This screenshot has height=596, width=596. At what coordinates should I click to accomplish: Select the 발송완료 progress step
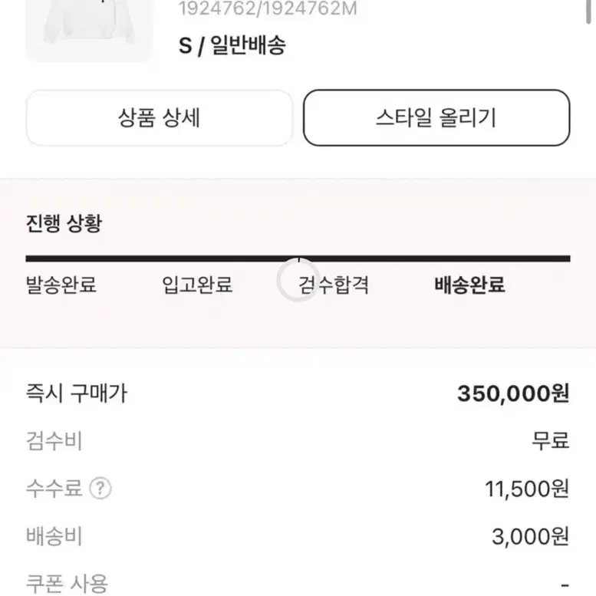click(x=61, y=285)
